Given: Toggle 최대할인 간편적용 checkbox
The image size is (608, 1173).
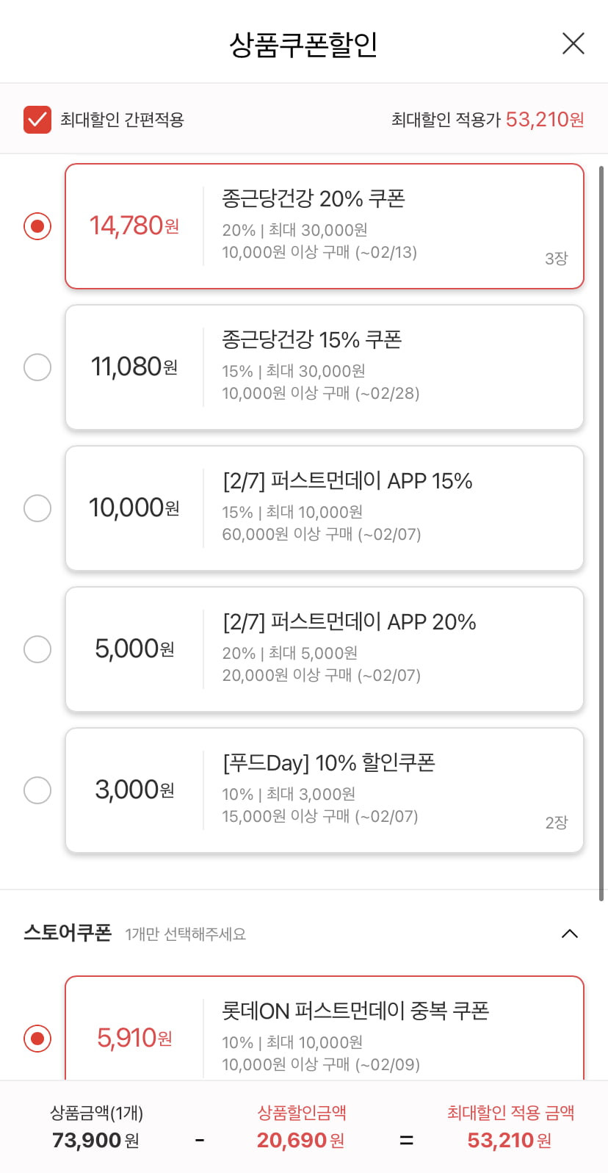Looking at the screenshot, I should 37,119.
